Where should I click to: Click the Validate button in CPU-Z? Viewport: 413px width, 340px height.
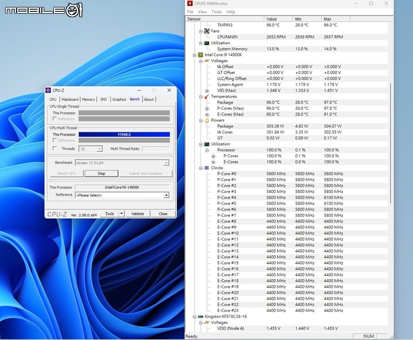click(138, 214)
